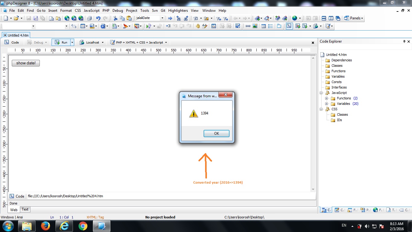
Task: Open Firefox from the Windows taskbar
Action: click(46, 226)
